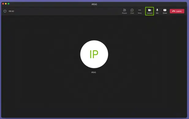Minimize the window with the yellow button
Screen dimensions: 189x119
(6, 4)
